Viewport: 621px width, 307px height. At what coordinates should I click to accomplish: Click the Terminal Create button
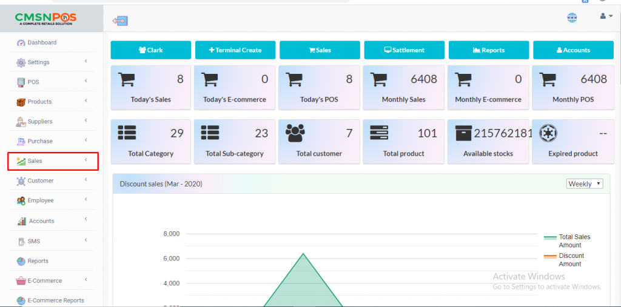click(235, 50)
